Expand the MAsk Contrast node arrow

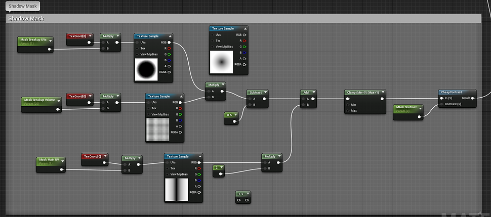tap(420, 108)
